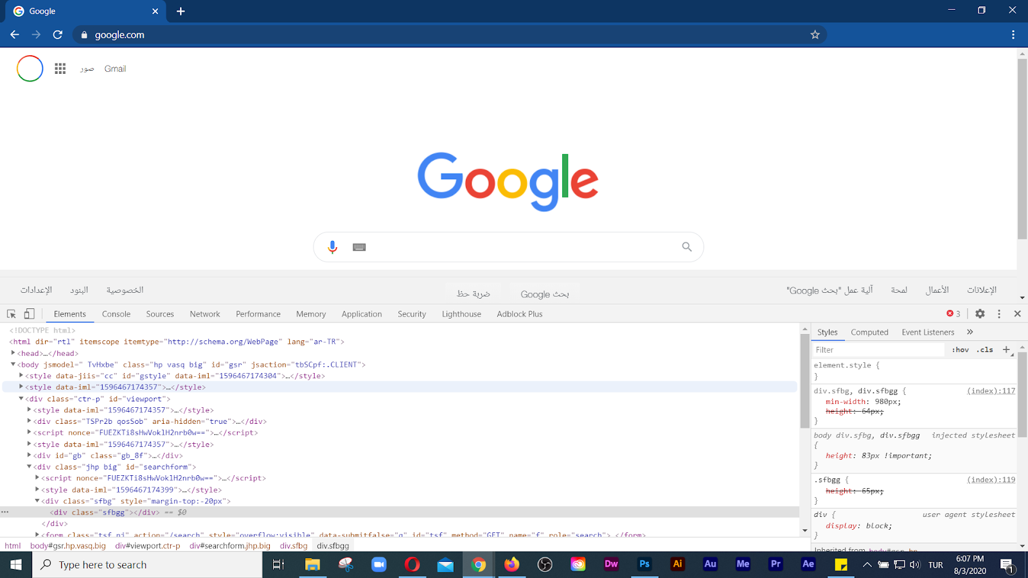The height and width of the screenshot is (578, 1028).
Task: Click the "بحث Google" search button
Action: (545, 294)
